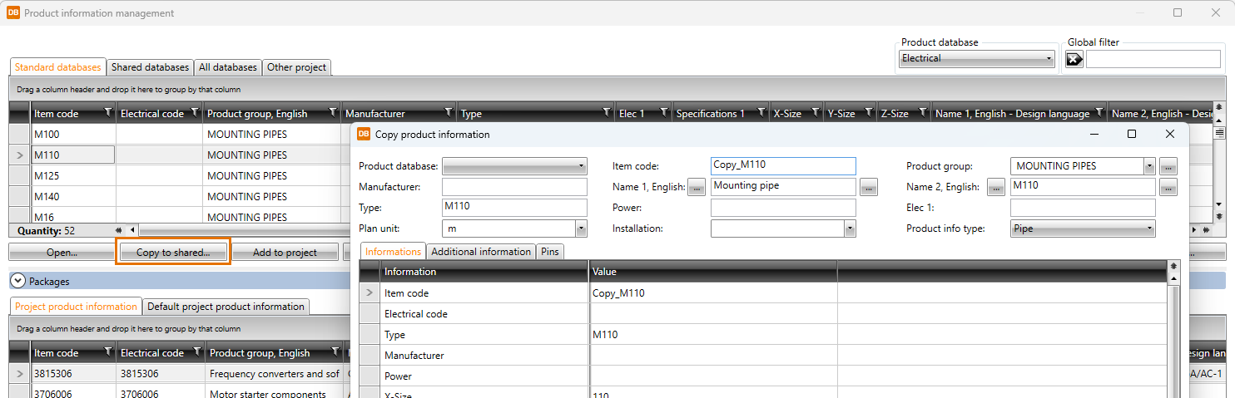The image size is (1235, 398).
Task: Open filter for Manufacturer column header
Action: pos(449,113)
